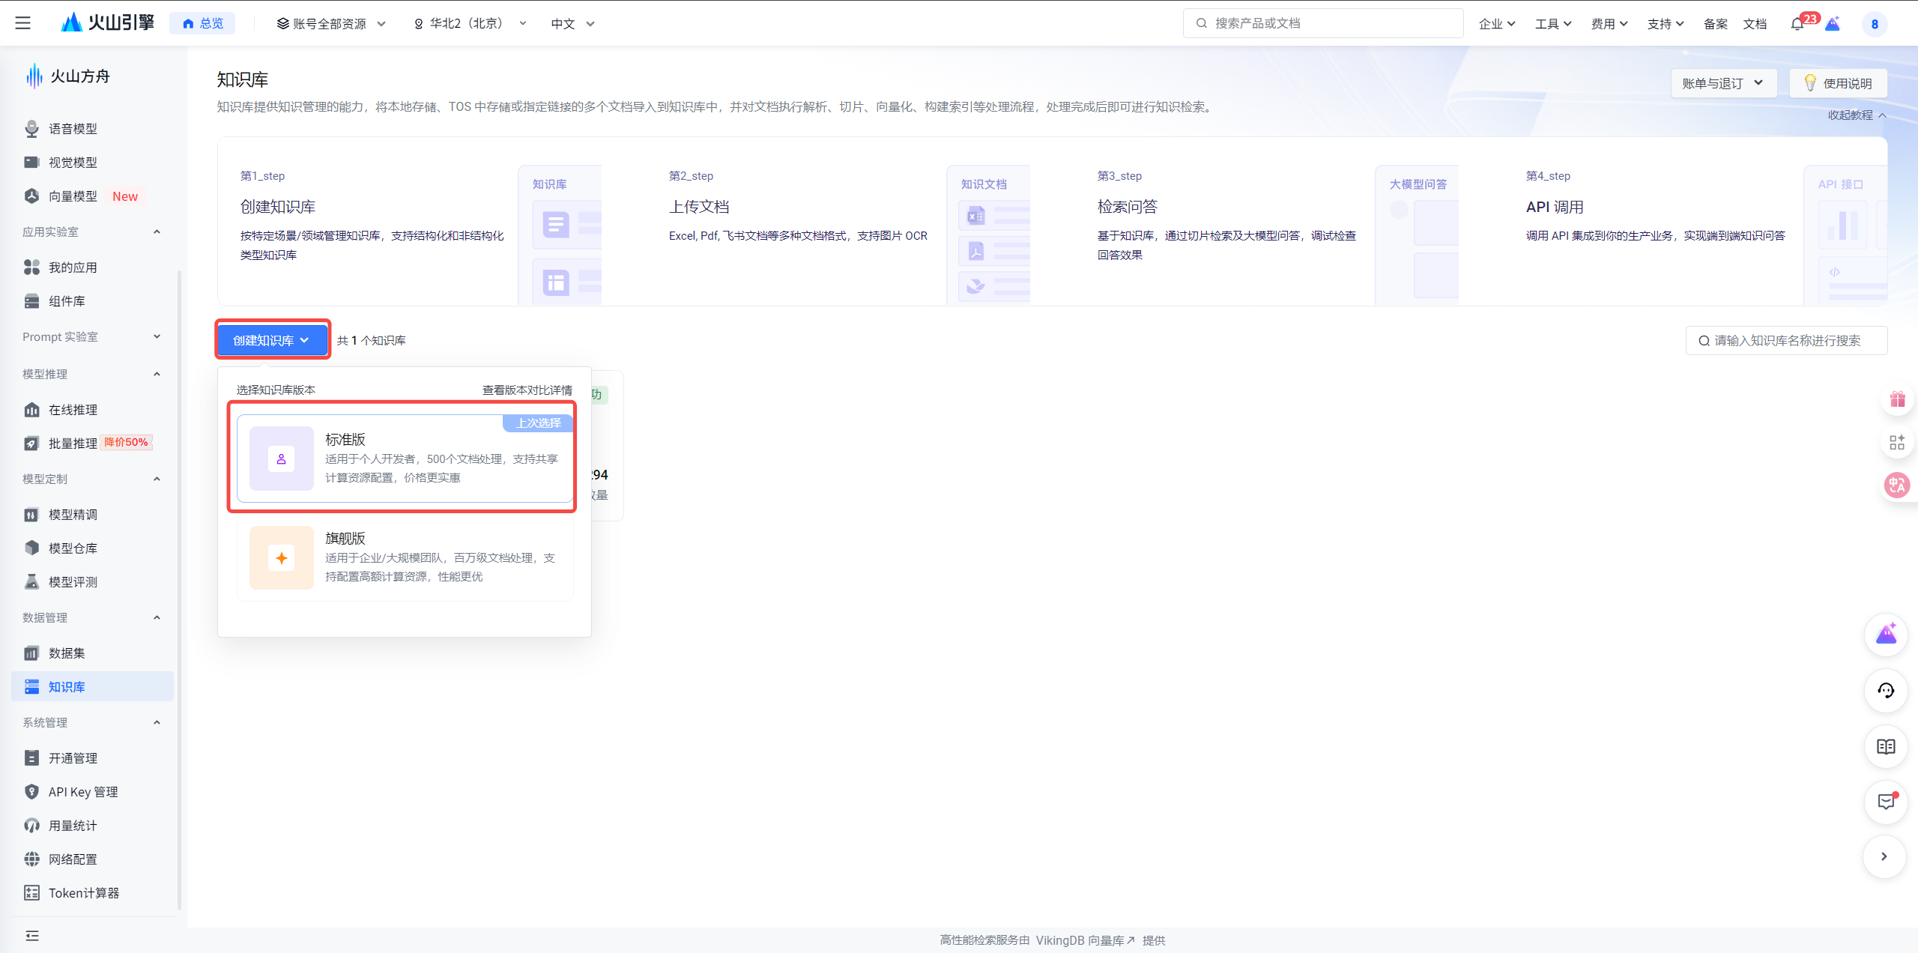The width and height of the screenshot is (1918, 953).
Task: Open the VikingDB 向量库 link
Action: pos(1086,940)
